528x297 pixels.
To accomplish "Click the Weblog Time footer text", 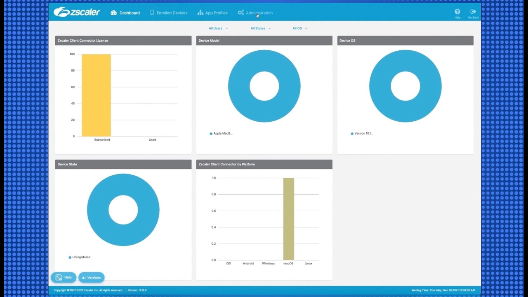I will (x=443, y=290).
